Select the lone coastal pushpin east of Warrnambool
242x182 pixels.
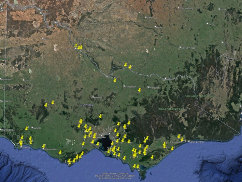tap(60, 152)
